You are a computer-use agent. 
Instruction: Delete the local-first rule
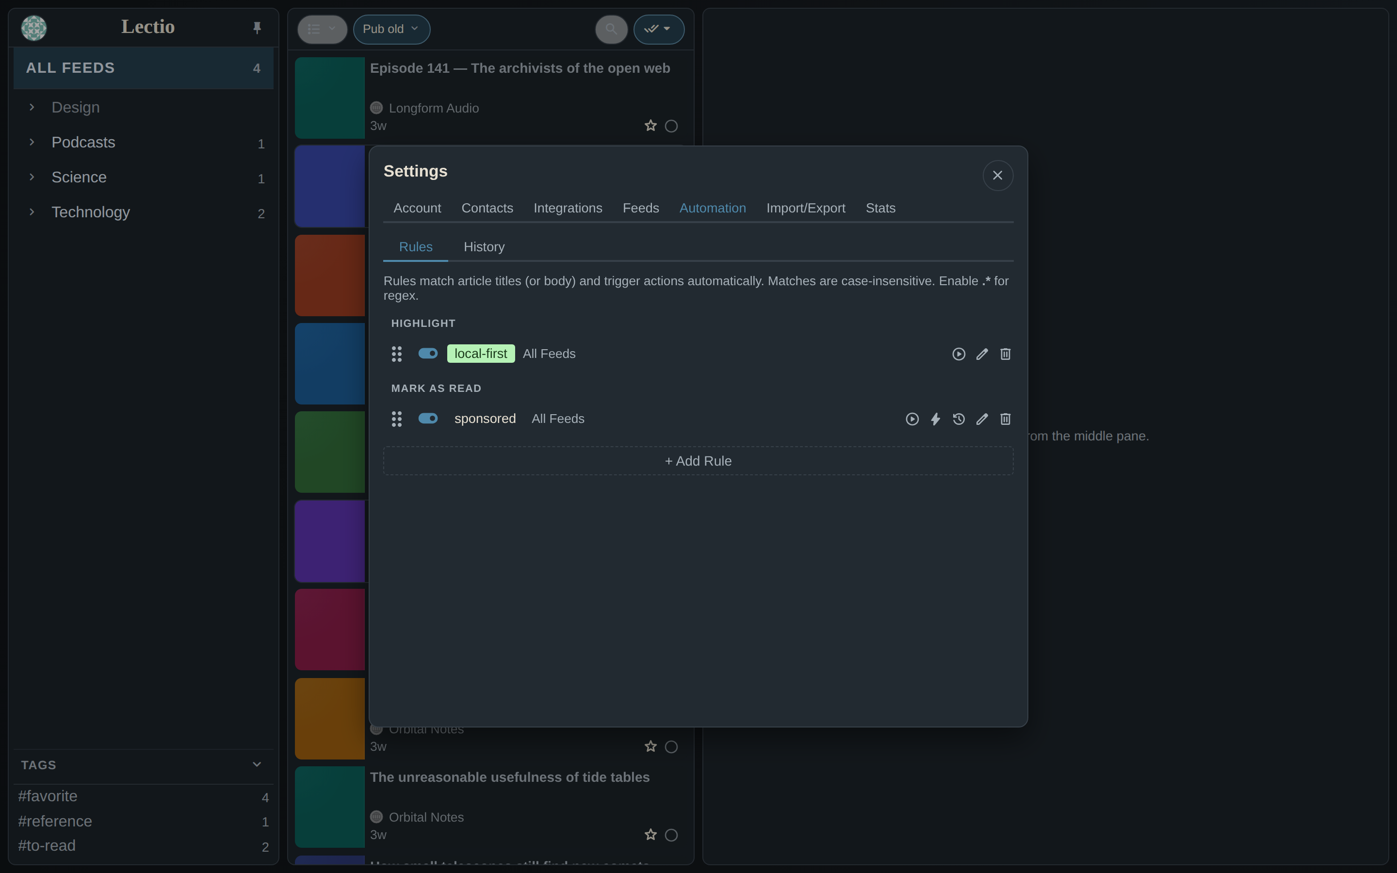[1005, 354]
